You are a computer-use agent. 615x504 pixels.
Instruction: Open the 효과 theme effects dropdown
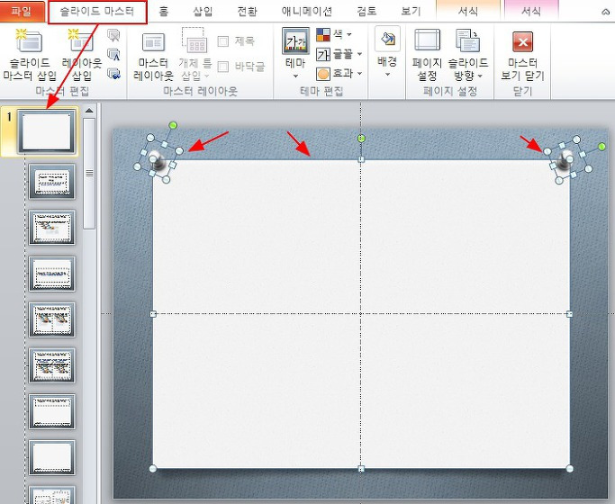point(339,73)
